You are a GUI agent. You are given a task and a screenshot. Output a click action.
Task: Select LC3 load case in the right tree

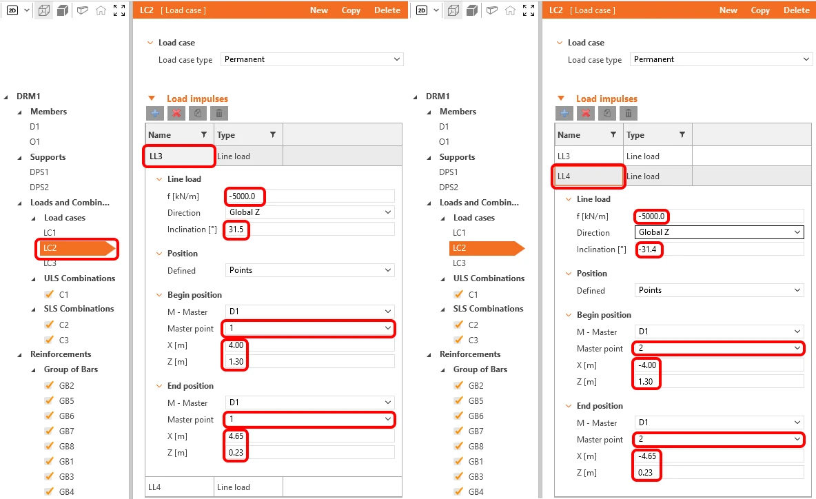point(459,263)
